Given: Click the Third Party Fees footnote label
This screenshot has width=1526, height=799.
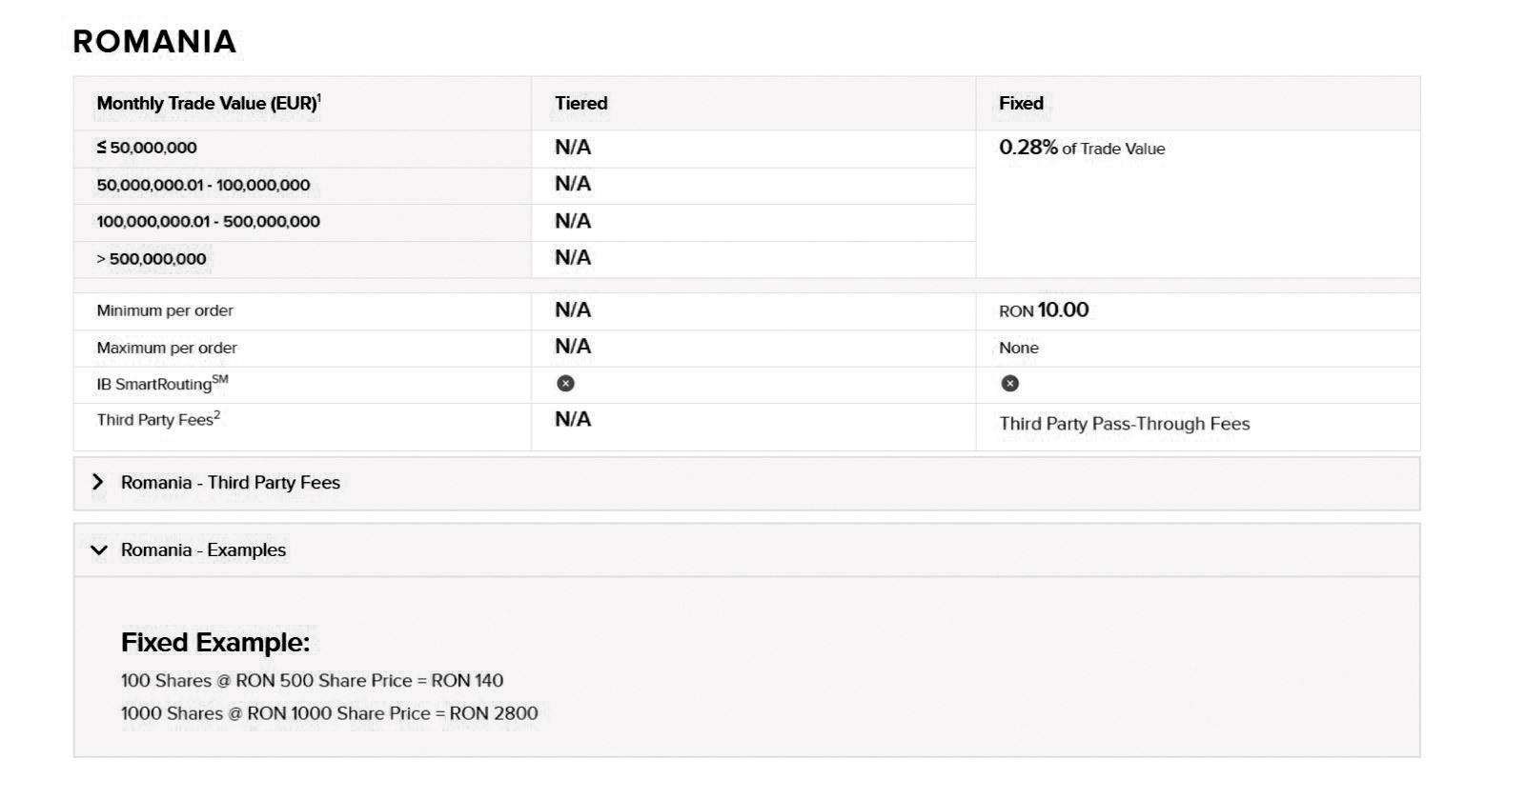Looking at the screenshot, I should point(158,419).
